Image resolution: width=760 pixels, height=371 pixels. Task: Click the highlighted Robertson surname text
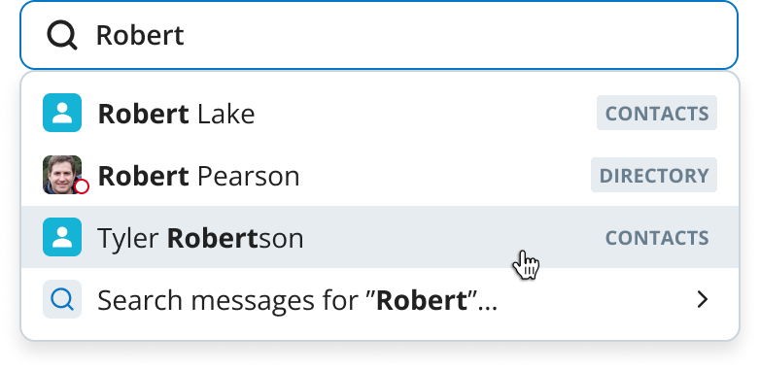(235, 238)
